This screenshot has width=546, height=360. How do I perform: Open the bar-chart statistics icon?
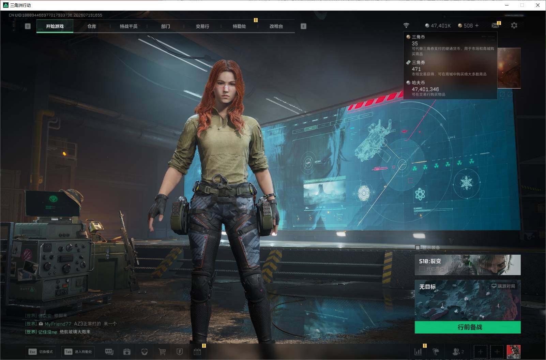click(x=418, y=351)
